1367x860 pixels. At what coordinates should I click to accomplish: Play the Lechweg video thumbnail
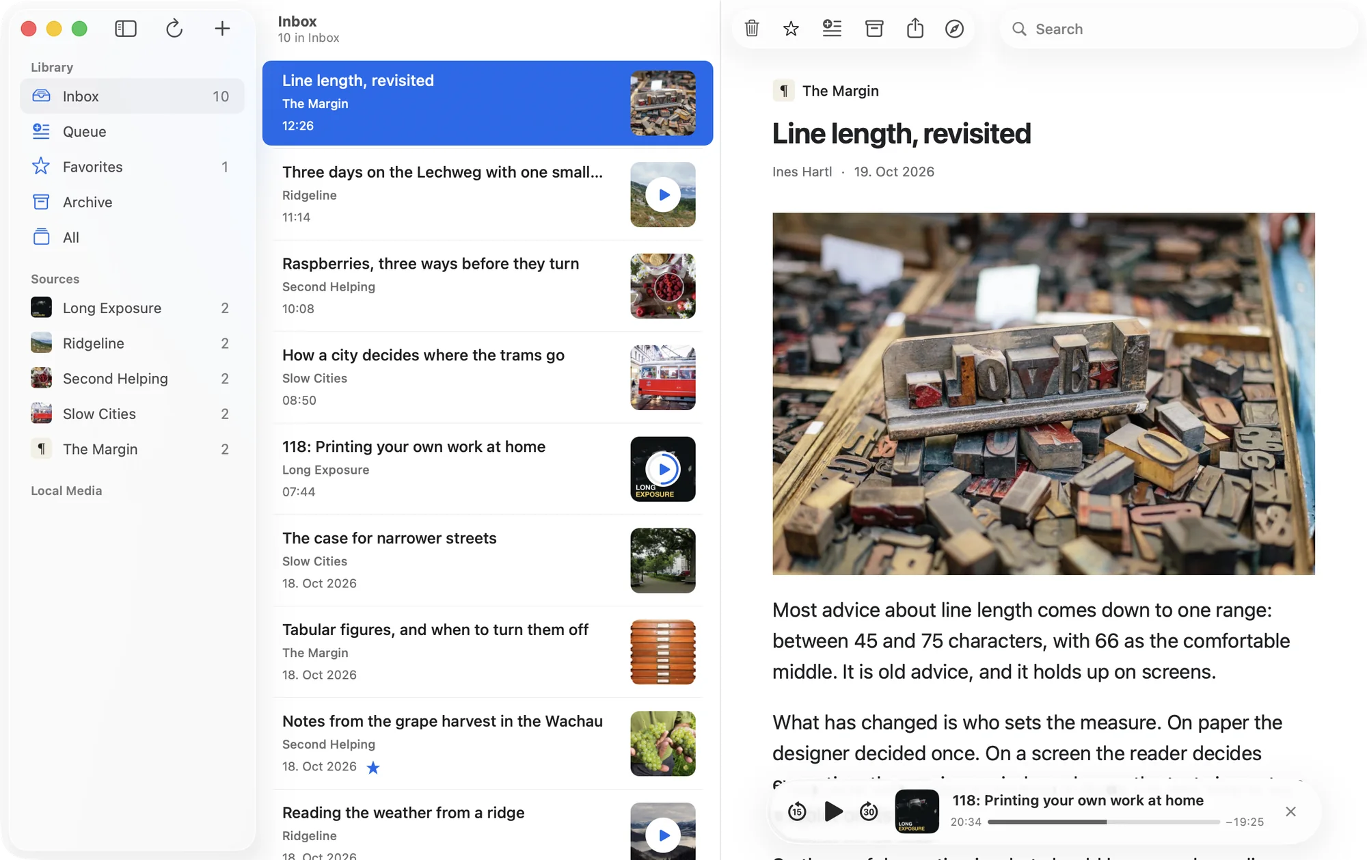[663, 194]
